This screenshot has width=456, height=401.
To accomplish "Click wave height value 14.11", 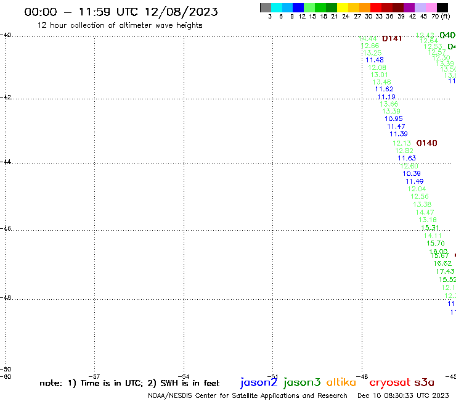I will point(433,236).
